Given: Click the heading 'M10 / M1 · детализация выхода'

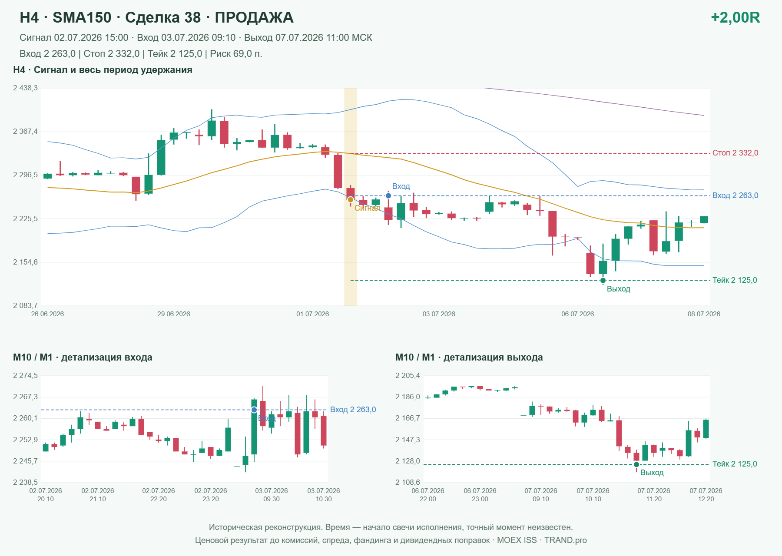Looking at the screenshot, I should tap(469, 357).
